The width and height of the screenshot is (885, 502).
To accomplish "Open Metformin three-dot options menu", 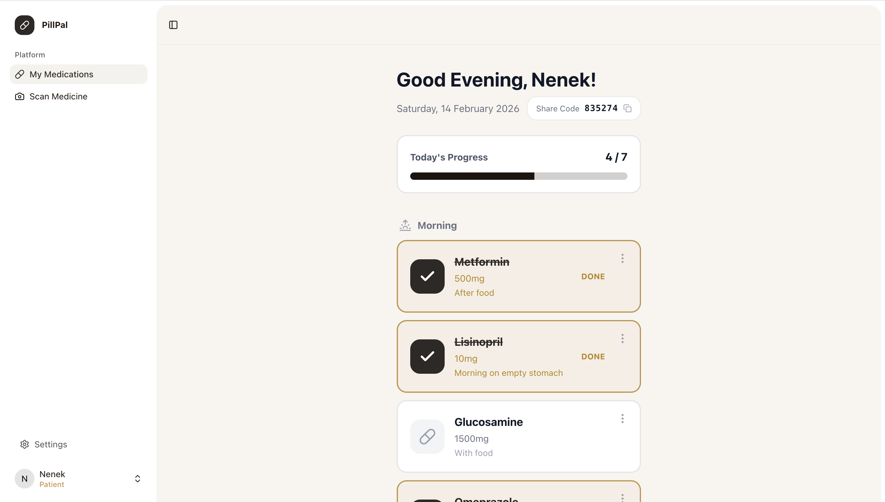I will 622,259.
